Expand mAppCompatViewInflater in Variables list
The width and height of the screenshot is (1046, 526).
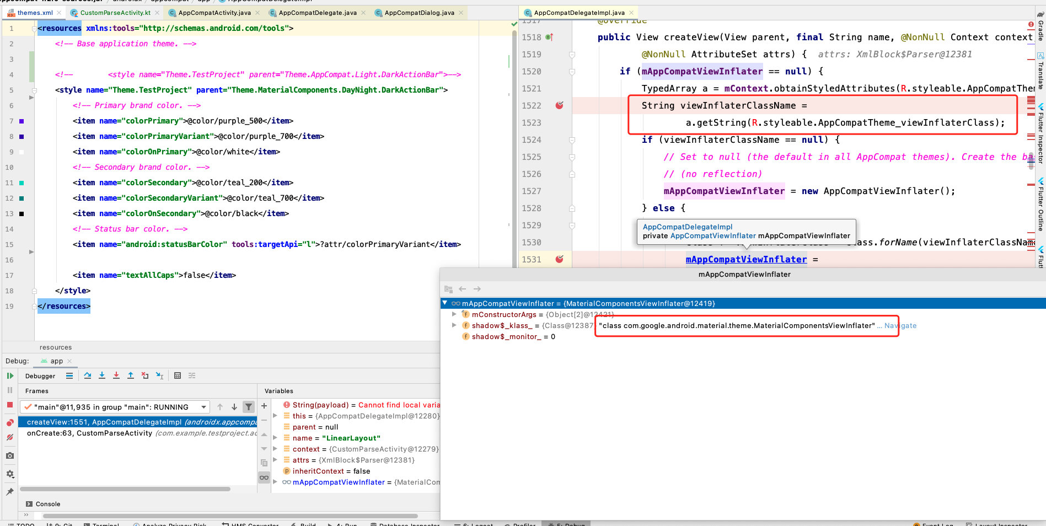(x=275, y=482)
